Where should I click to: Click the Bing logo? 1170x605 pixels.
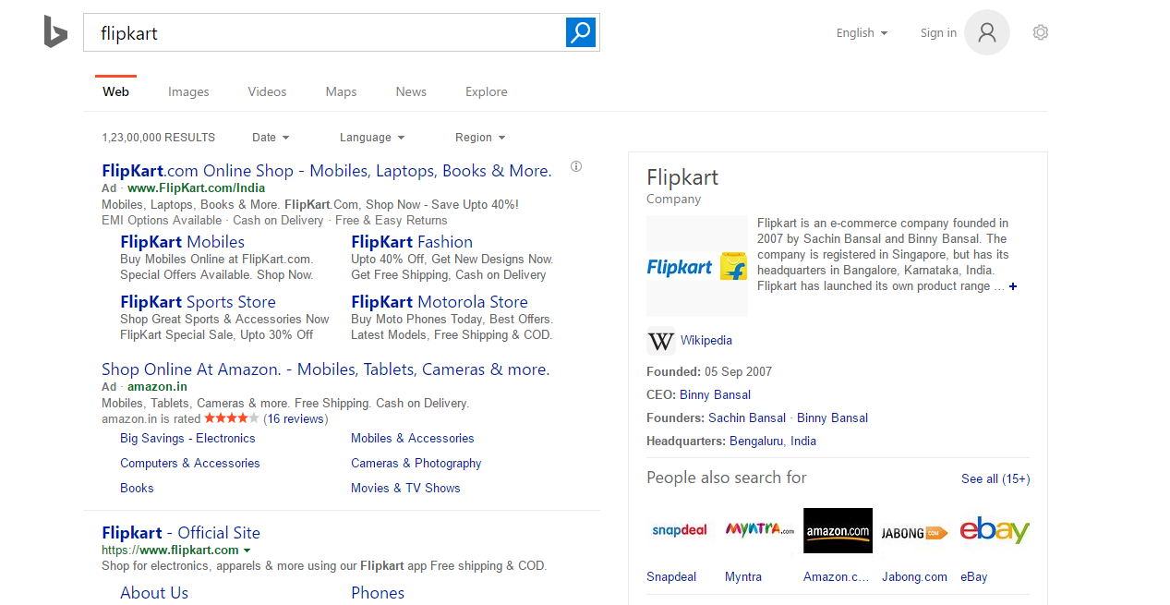(55, 32)
